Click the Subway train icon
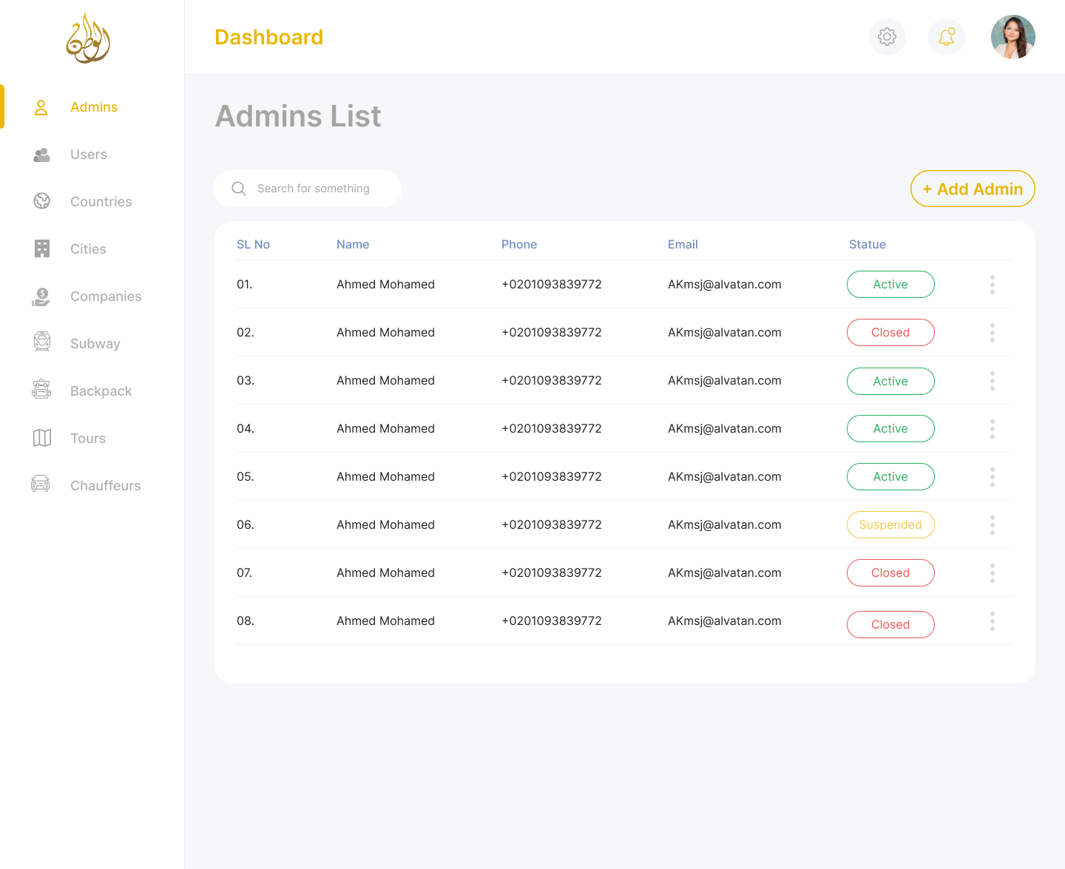This screenshot has height=869, width=1065. 41,343
